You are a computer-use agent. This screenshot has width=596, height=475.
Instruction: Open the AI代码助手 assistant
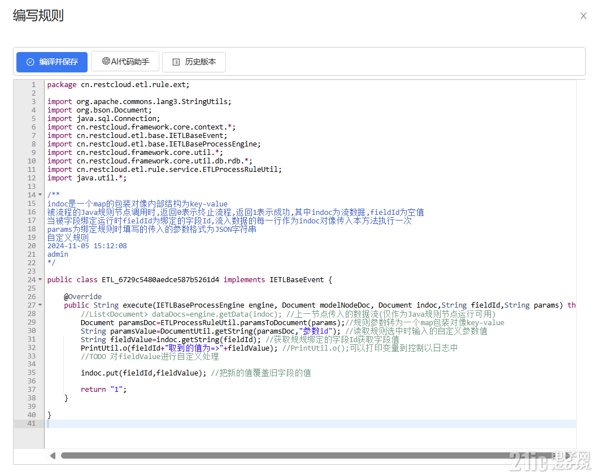point(125,62)
